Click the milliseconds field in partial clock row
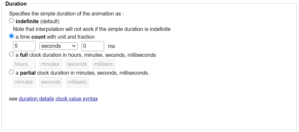The height and width of the screenshot is (132, 299). [x=77, y=82]
